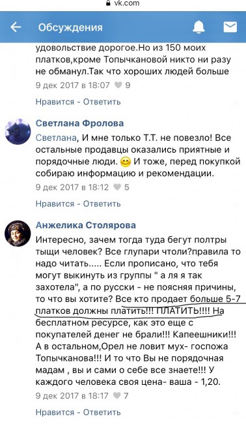Open Анжелика Столярова profile name link

85,225
